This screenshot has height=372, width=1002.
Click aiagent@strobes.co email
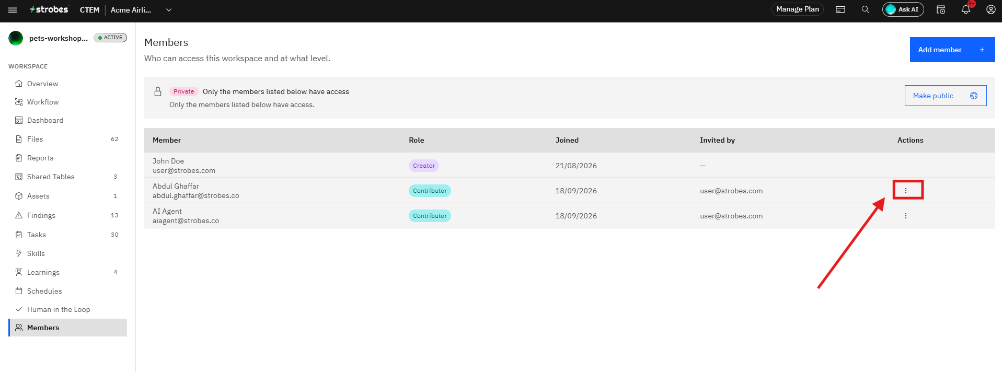click(x=186, y=220)
